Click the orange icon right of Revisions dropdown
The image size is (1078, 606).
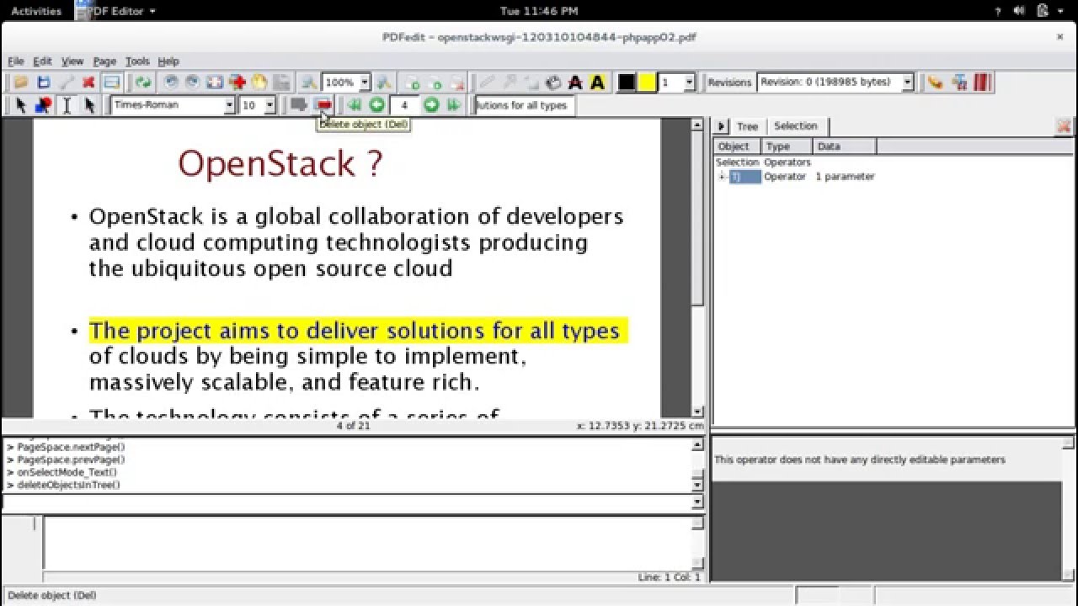pos(935,82)
